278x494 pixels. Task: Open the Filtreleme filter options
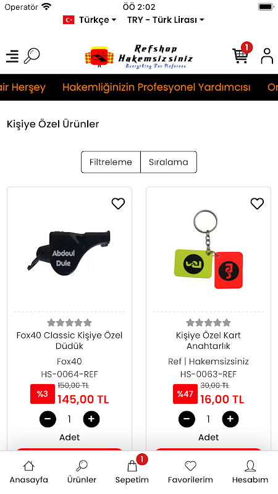point(111,162)
